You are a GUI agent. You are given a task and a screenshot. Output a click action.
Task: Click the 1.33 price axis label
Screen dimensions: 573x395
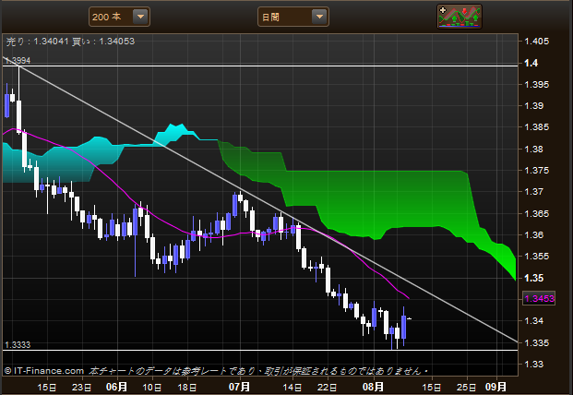coord(534,365)
